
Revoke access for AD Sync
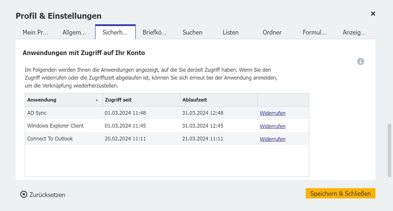click(x=272, y=113)
